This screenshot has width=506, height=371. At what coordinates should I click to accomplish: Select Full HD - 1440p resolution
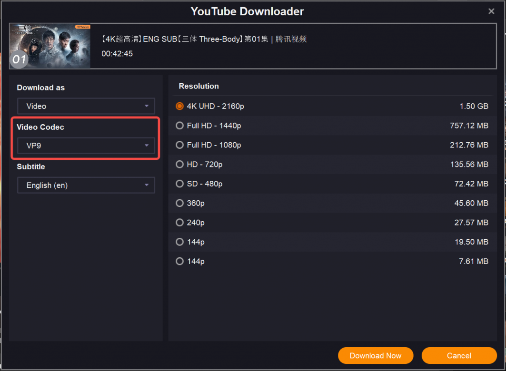click(180, 126)
